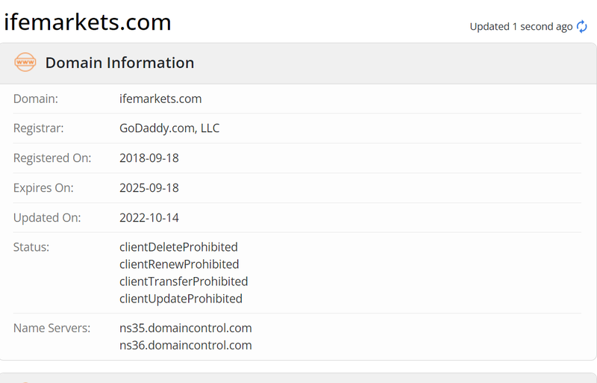
Task: Click name server ns36.domaincontrol.com
Action: pos(185,345)
